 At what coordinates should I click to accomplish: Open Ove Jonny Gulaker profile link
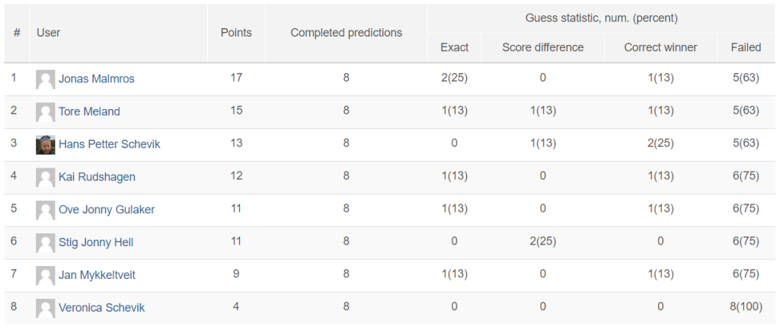(x=107, y=210)
